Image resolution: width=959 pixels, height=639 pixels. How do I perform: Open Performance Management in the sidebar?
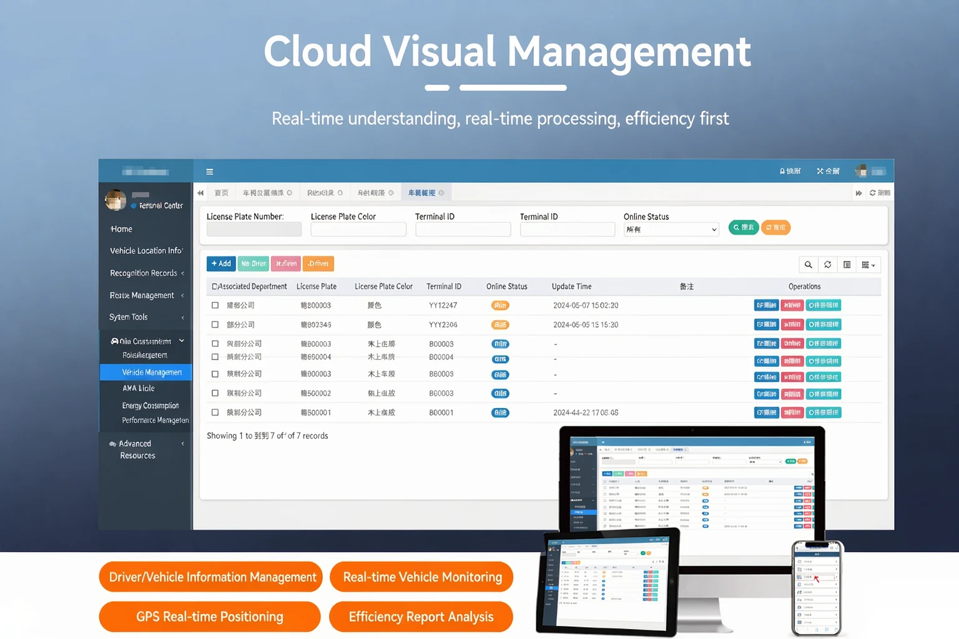tap(155, 421)
